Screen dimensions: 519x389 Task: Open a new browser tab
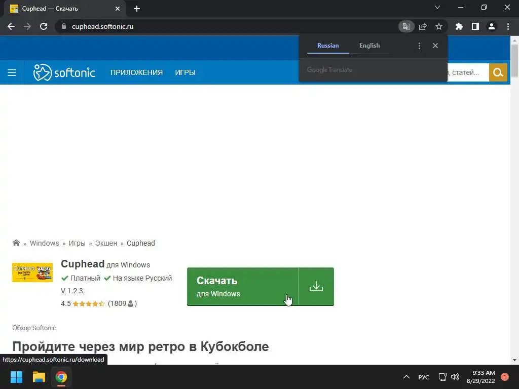click(x=137, y=9)
